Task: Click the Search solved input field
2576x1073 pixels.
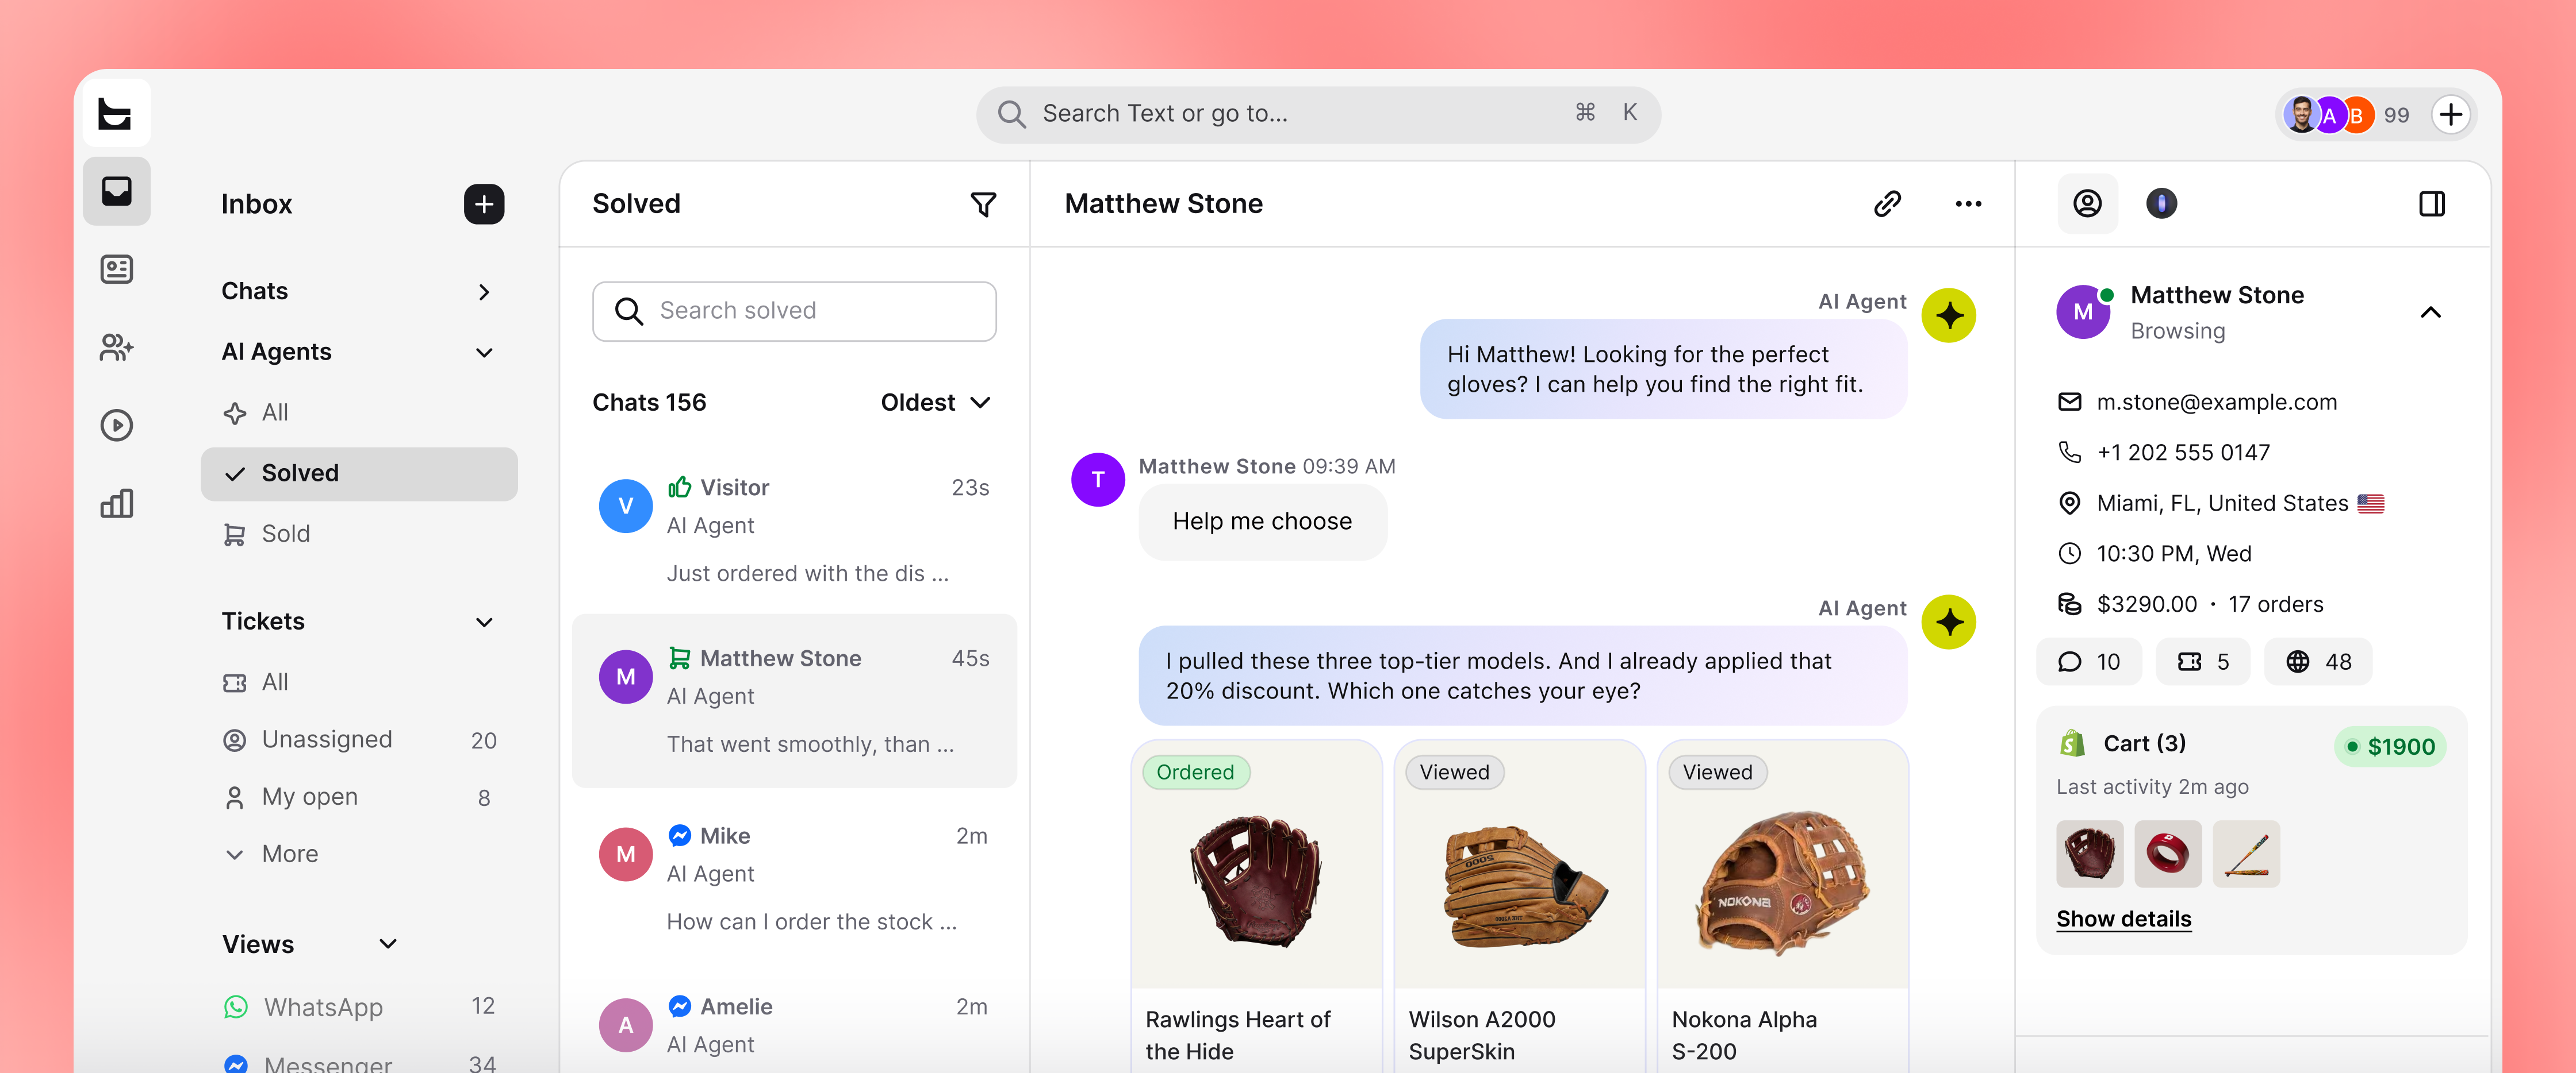Action: pos(794,311)
